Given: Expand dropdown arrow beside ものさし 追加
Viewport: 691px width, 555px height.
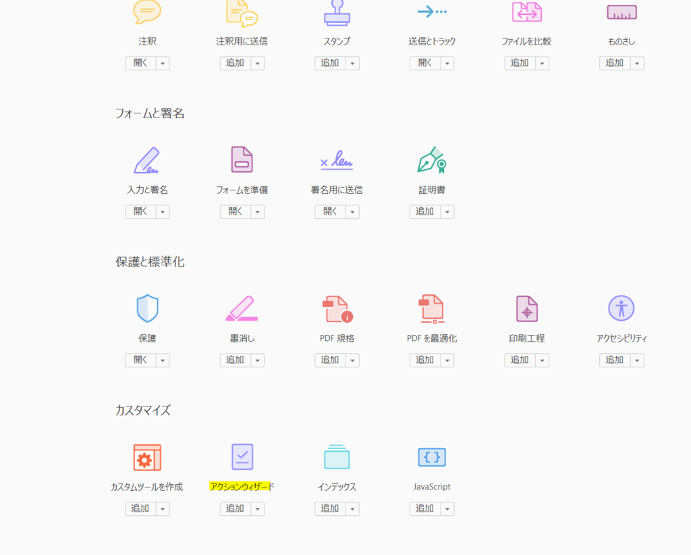Looking at the screenshot, I should pyautogui.click(x=637, y=63).
